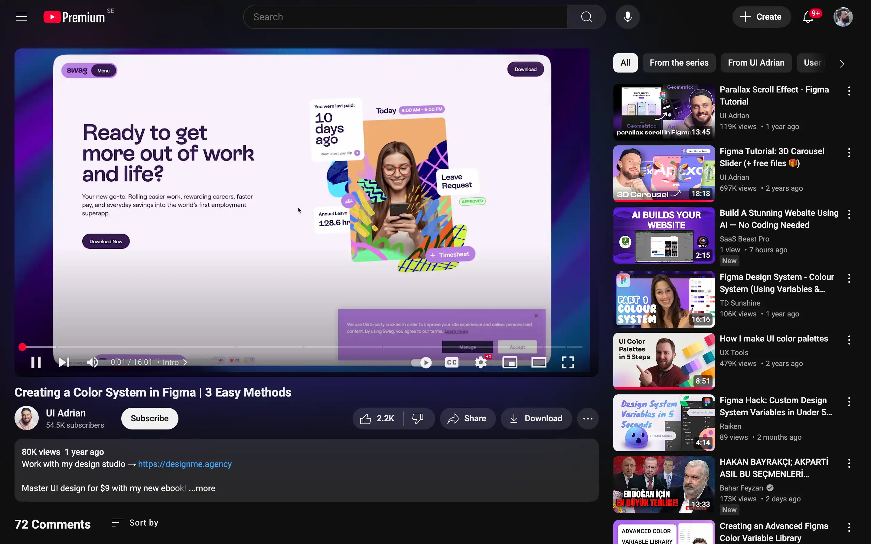Screen dimensions: 871x544
Task: Click the 72 Comments heading
Action: (53, 524)
